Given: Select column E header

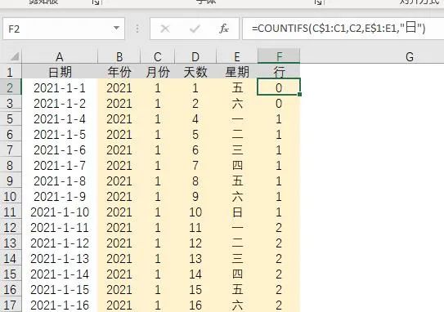Looking at the screenshot, I should coord(237,57).
